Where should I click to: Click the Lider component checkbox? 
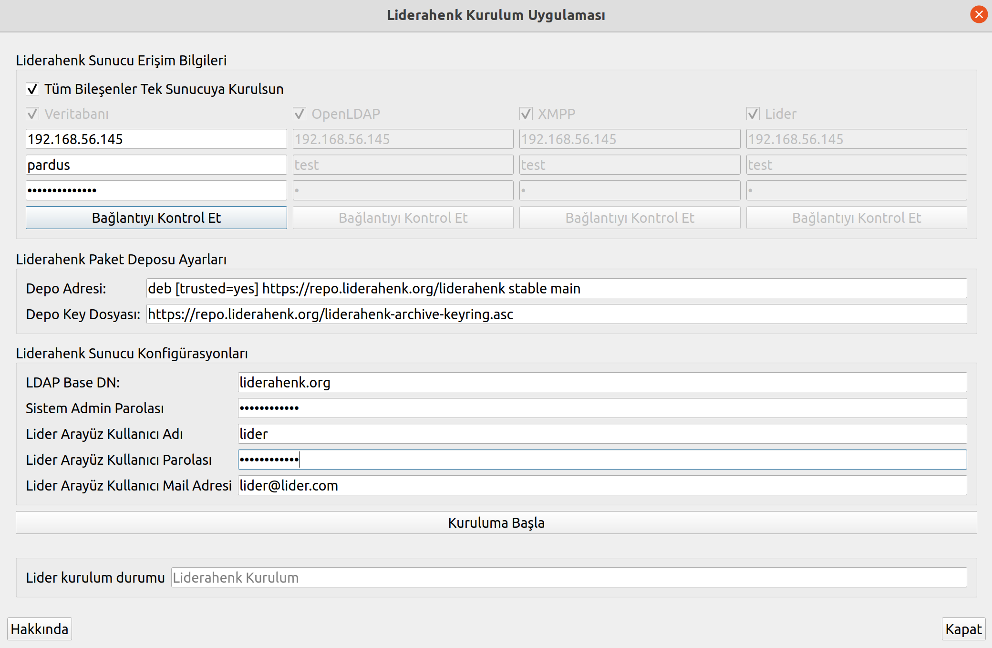pos(753,114)
